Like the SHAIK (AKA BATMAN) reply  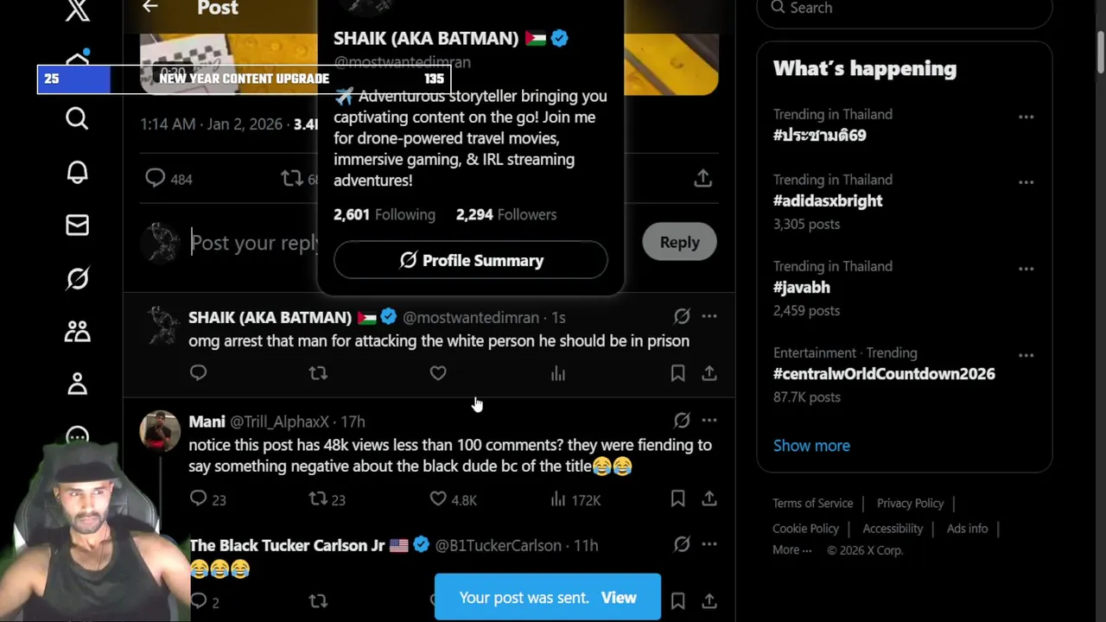click(438, 373)
